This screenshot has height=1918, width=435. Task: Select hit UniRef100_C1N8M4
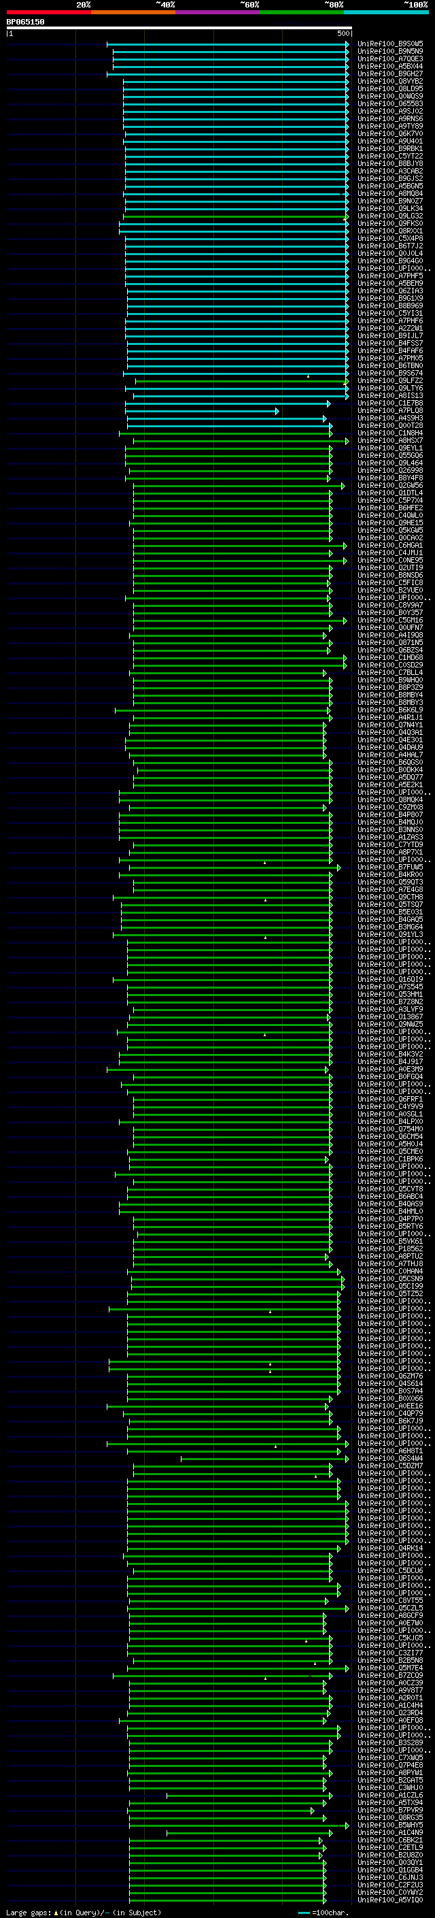click(x=390, y=433)
